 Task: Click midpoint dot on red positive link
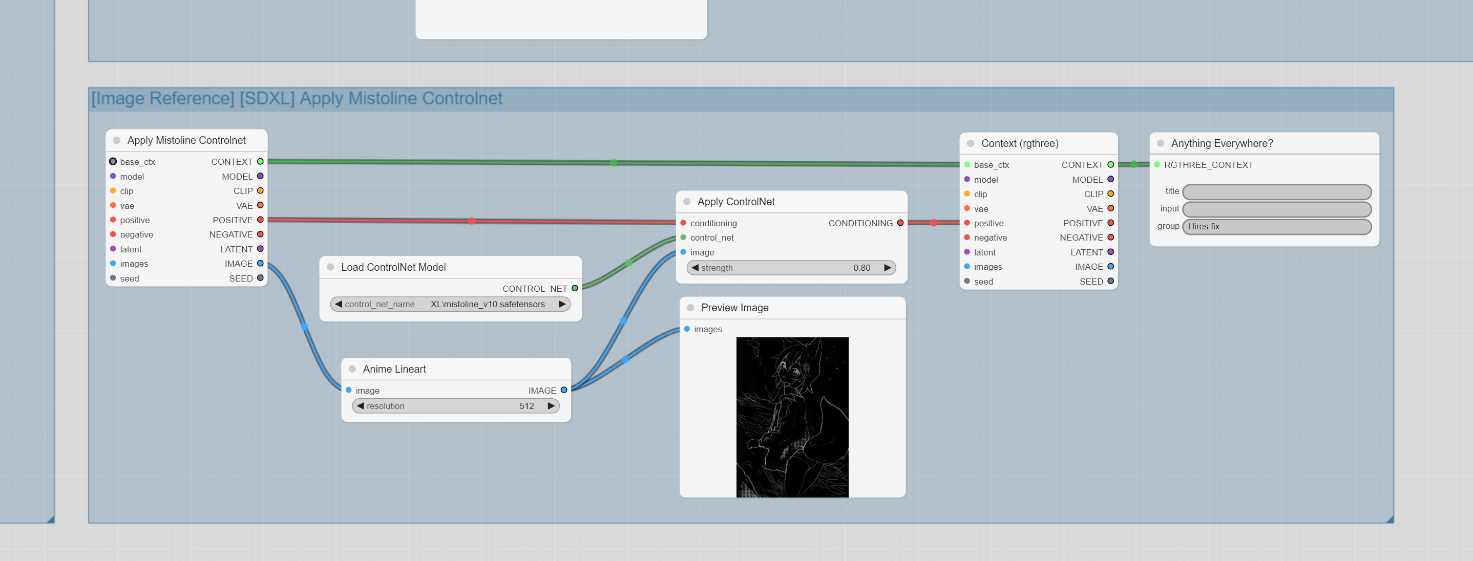[472, 221]
